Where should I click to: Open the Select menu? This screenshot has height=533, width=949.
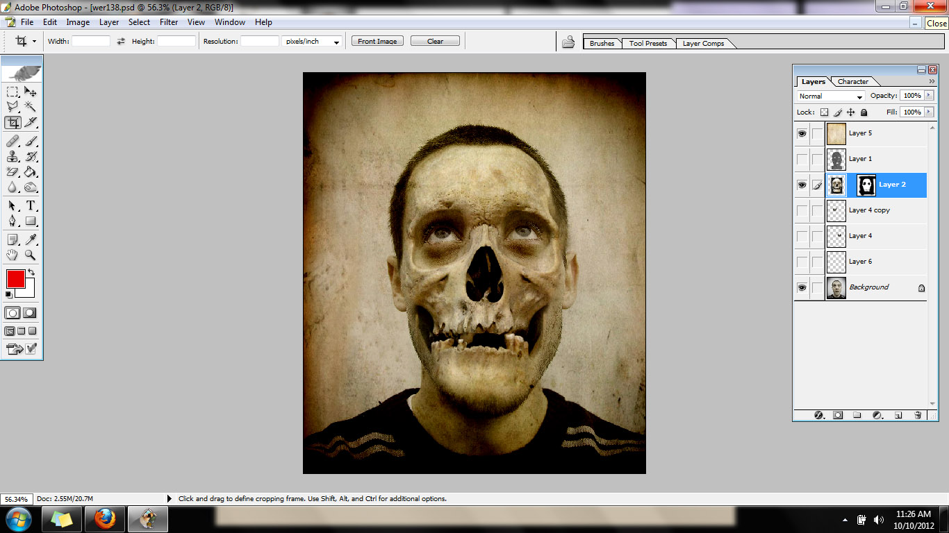pos(139,22)
